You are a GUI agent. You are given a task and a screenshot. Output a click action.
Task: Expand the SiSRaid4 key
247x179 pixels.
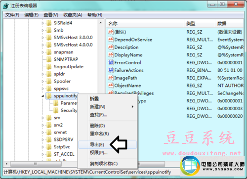click(x=43, y=23)
